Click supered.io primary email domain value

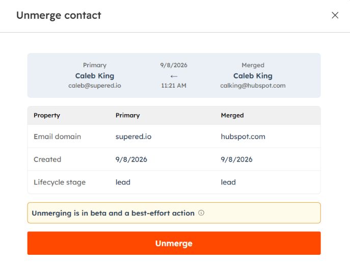pos(133,137)
